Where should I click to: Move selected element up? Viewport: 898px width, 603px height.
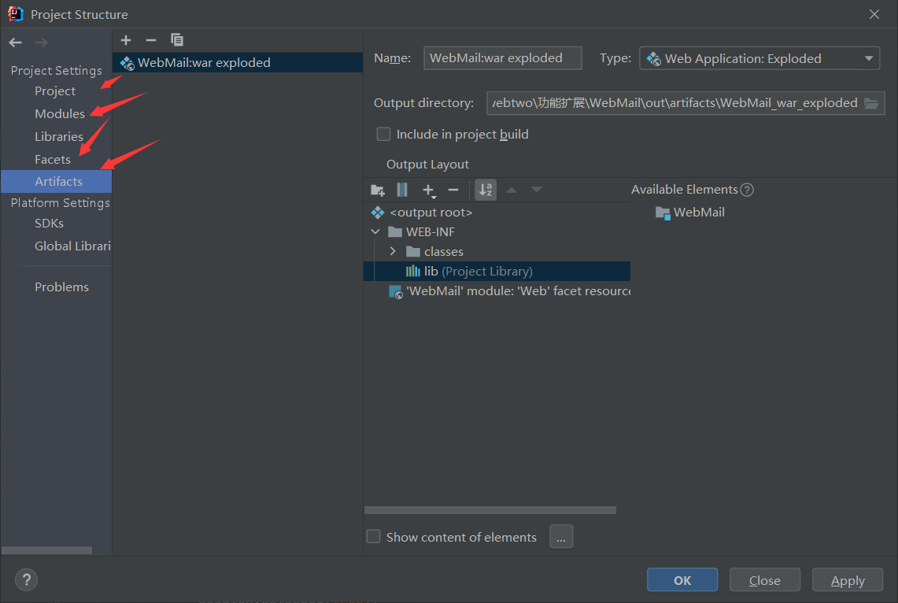512,191
